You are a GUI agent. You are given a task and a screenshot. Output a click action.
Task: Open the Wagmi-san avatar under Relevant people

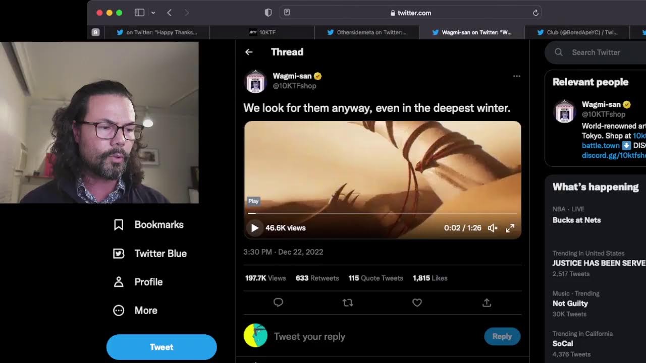[564, 111]
